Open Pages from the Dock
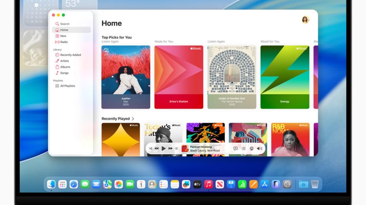 coord(253,184)
